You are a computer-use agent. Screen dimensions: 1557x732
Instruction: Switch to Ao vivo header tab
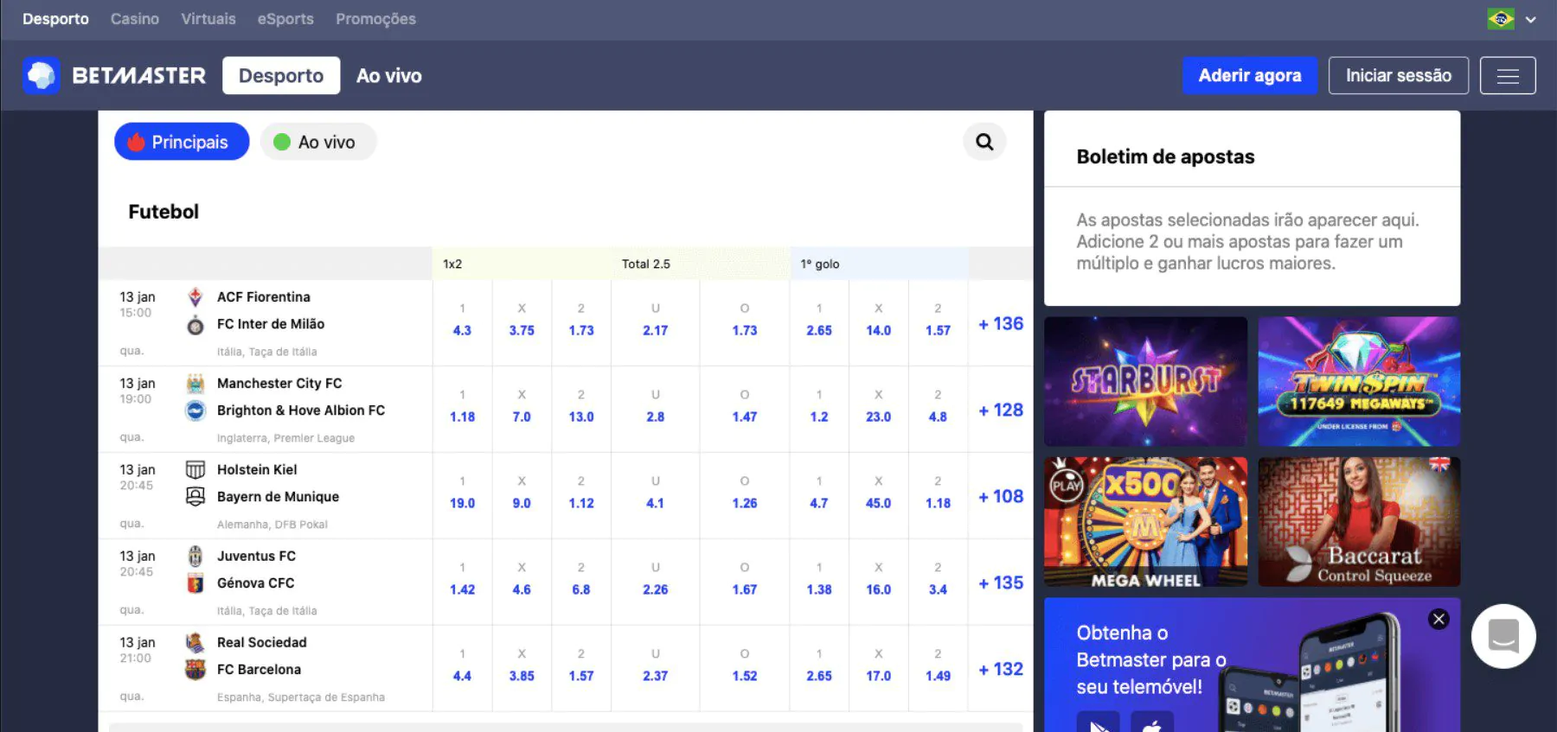[x=389, y=76]
